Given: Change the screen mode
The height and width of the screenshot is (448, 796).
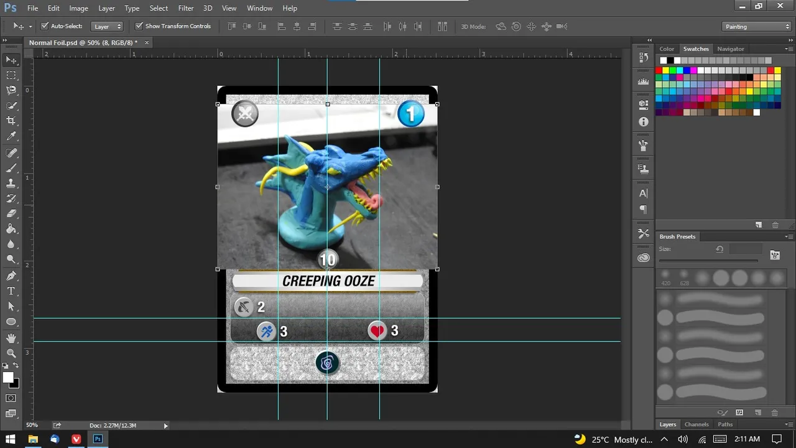Looking at the screenshot, I should click(11, 414).
